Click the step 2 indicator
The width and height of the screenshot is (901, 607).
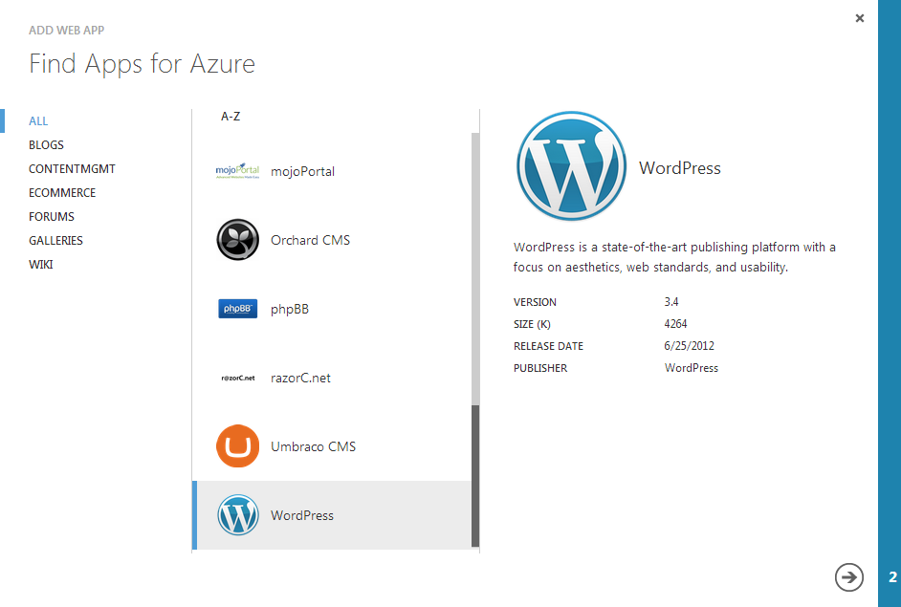tap(892, 577)
